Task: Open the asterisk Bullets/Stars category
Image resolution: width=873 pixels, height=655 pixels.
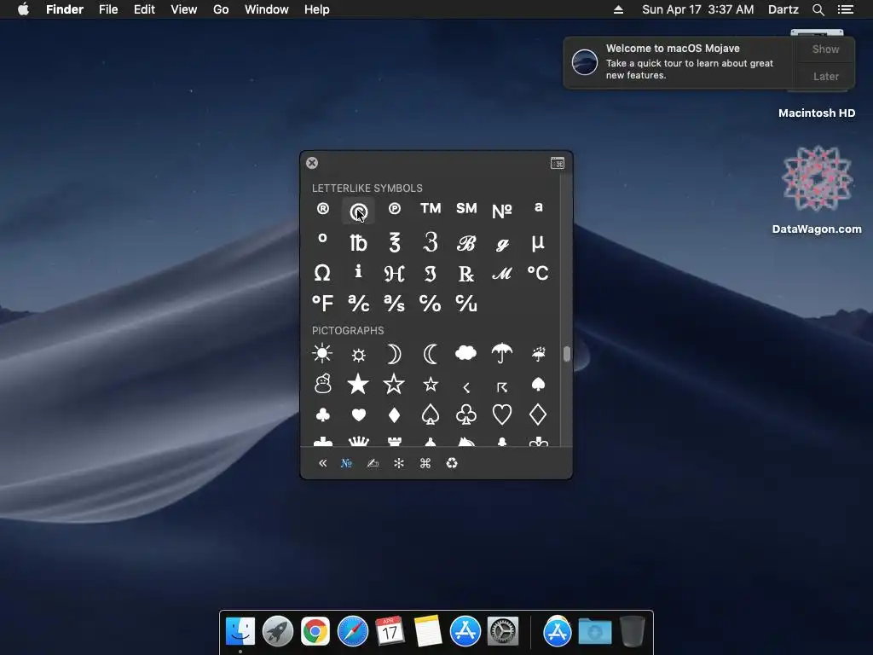Action: 399,463
